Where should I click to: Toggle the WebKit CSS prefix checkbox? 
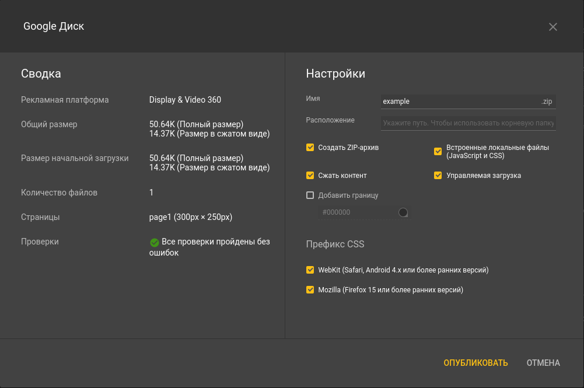(310, 270)
